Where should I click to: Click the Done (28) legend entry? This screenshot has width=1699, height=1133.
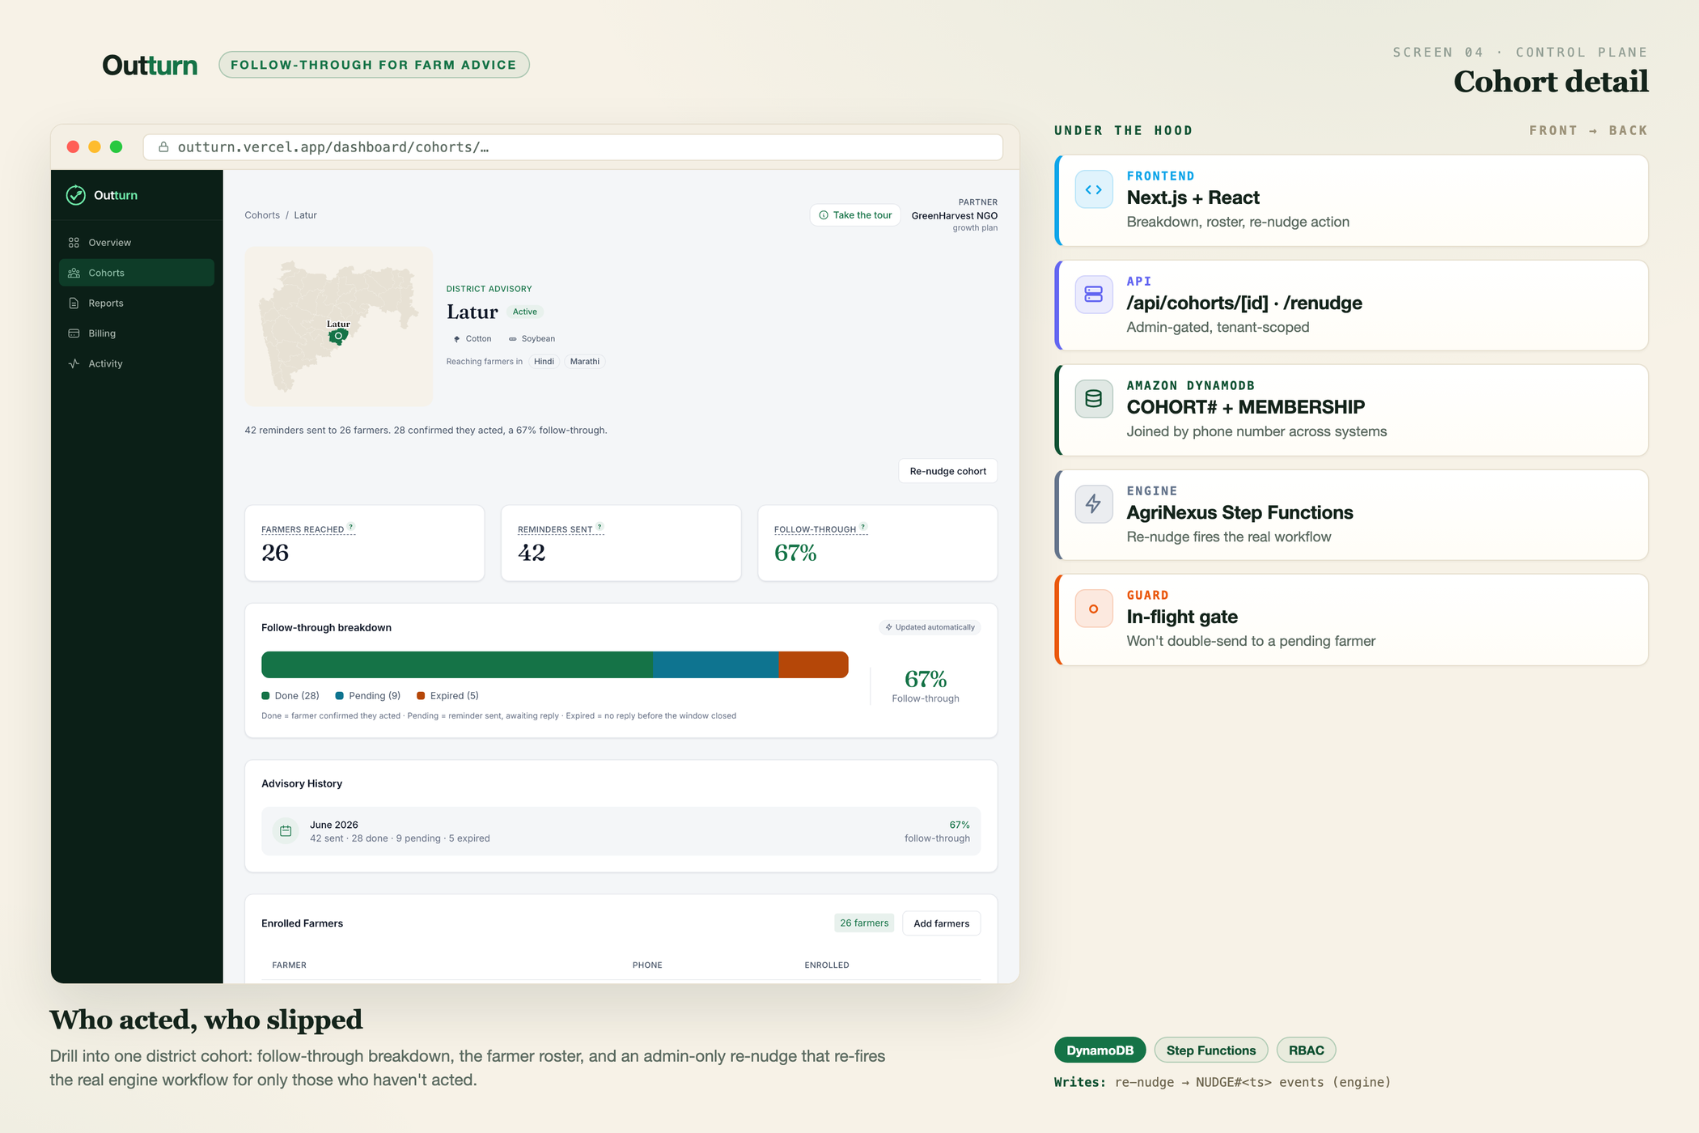point(290,696)
